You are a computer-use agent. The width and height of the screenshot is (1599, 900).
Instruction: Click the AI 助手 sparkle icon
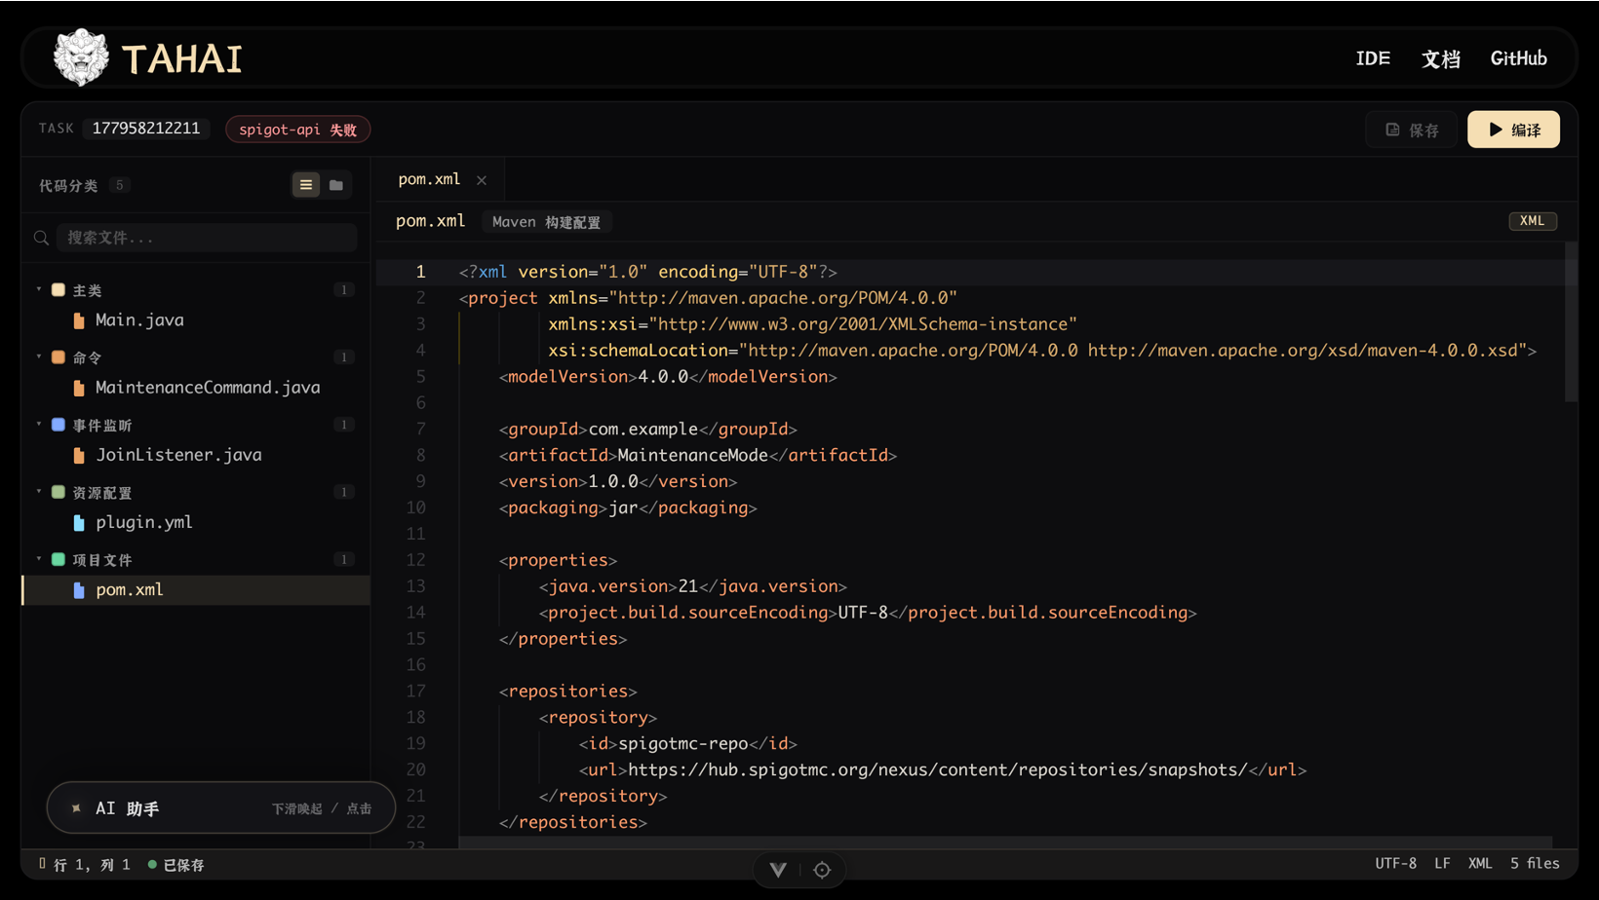[76, 808]
